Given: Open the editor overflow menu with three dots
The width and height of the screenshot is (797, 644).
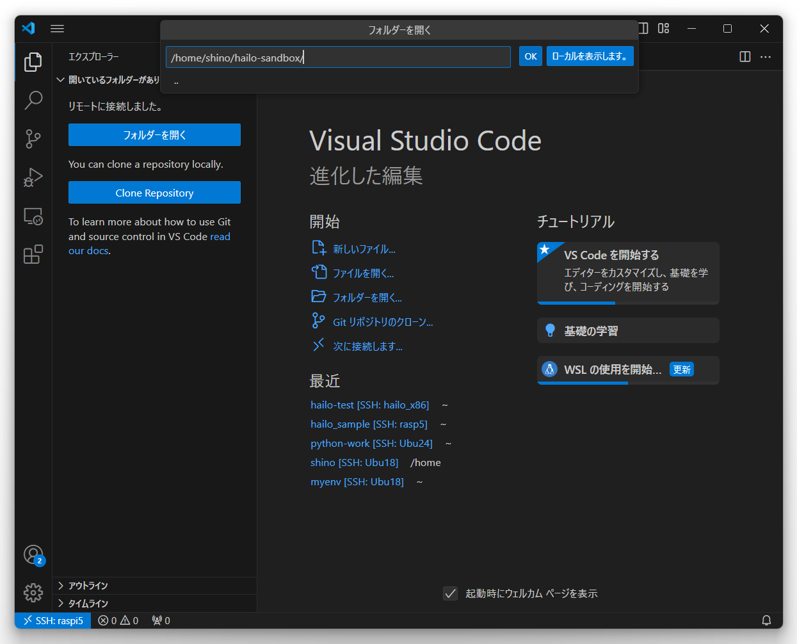Looking at the screenshot, I should pos(766,56).
